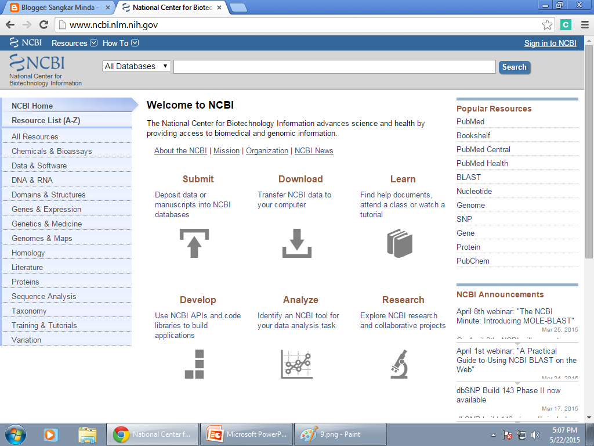Open the Organization link
The height and width of the screenshot is (446, 594).
click(x=267, y=150)
